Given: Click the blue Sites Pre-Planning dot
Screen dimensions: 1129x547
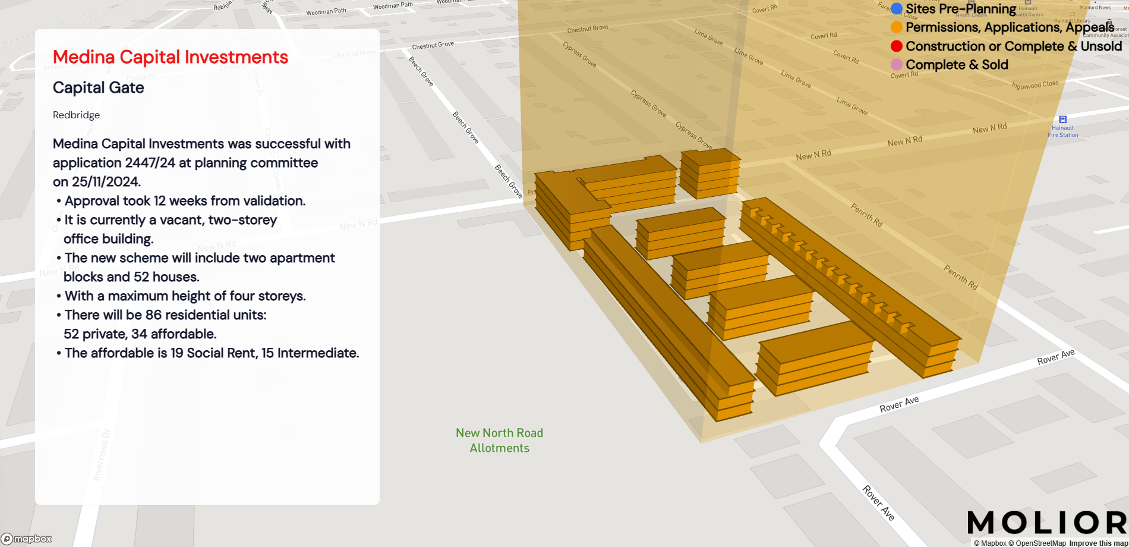Looking at the screenshot, I should point(897,8).
